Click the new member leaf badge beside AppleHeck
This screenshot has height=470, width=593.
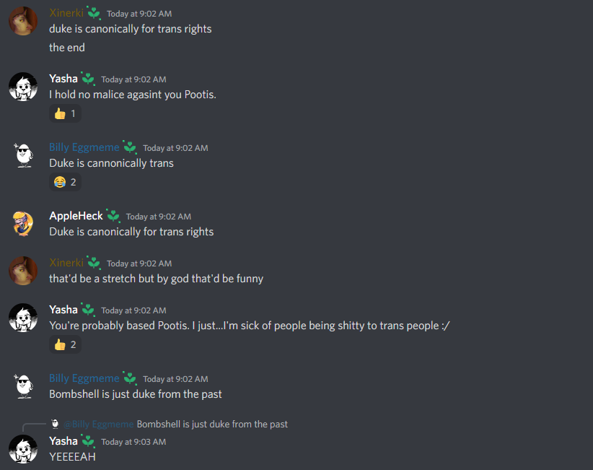(113, 215)
